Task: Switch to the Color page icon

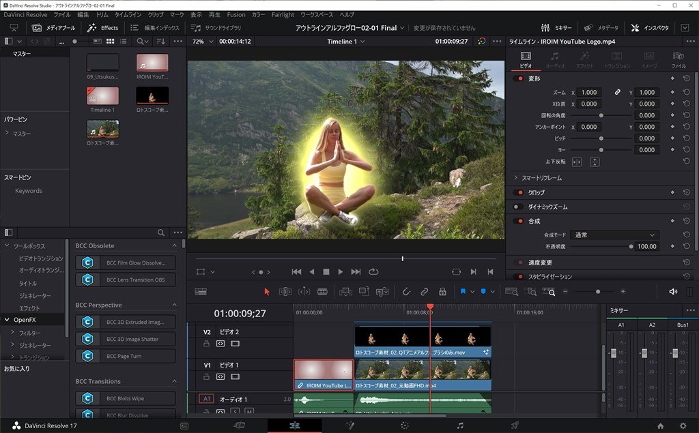Action: pyautogui.click(x=404, y=425)
